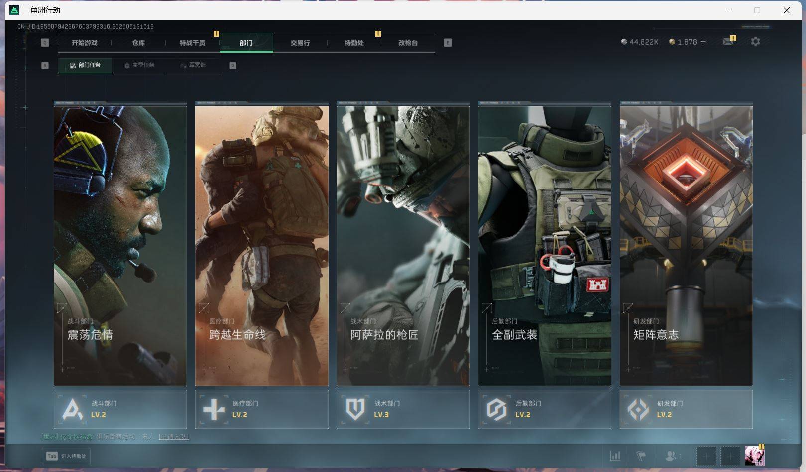The image size is (806, 472).
Task: Open the player avatar portrait
Action: tap(754, 456)
